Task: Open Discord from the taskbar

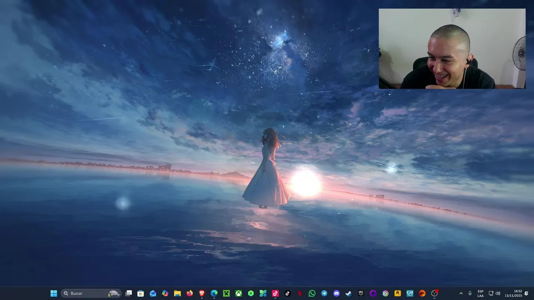Action: coord(336,293)
